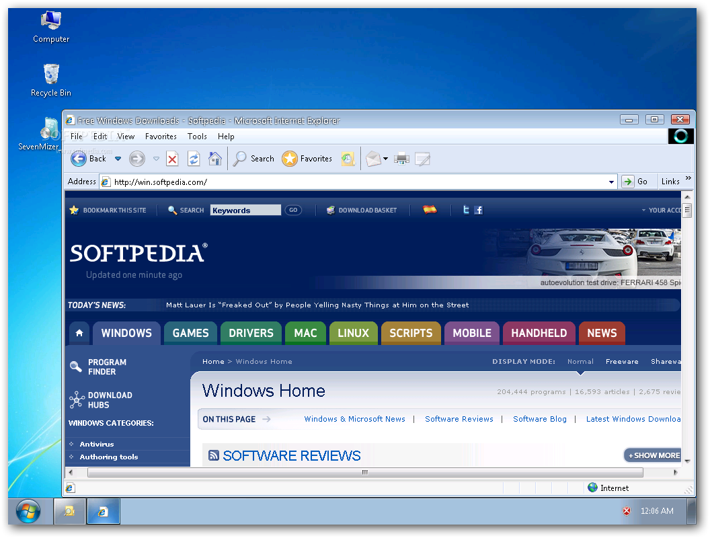This screenshot has width=710, height=538.
Task: Click the Mail envelope icon
Action: pos(373,159)
